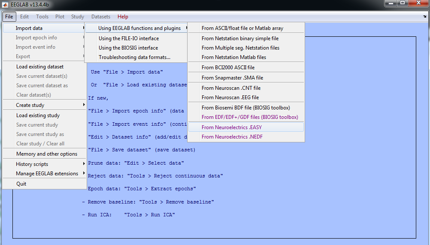Open the File menu
The width and height of the screenshot is (430, 245).
click(x=9, y=17)
